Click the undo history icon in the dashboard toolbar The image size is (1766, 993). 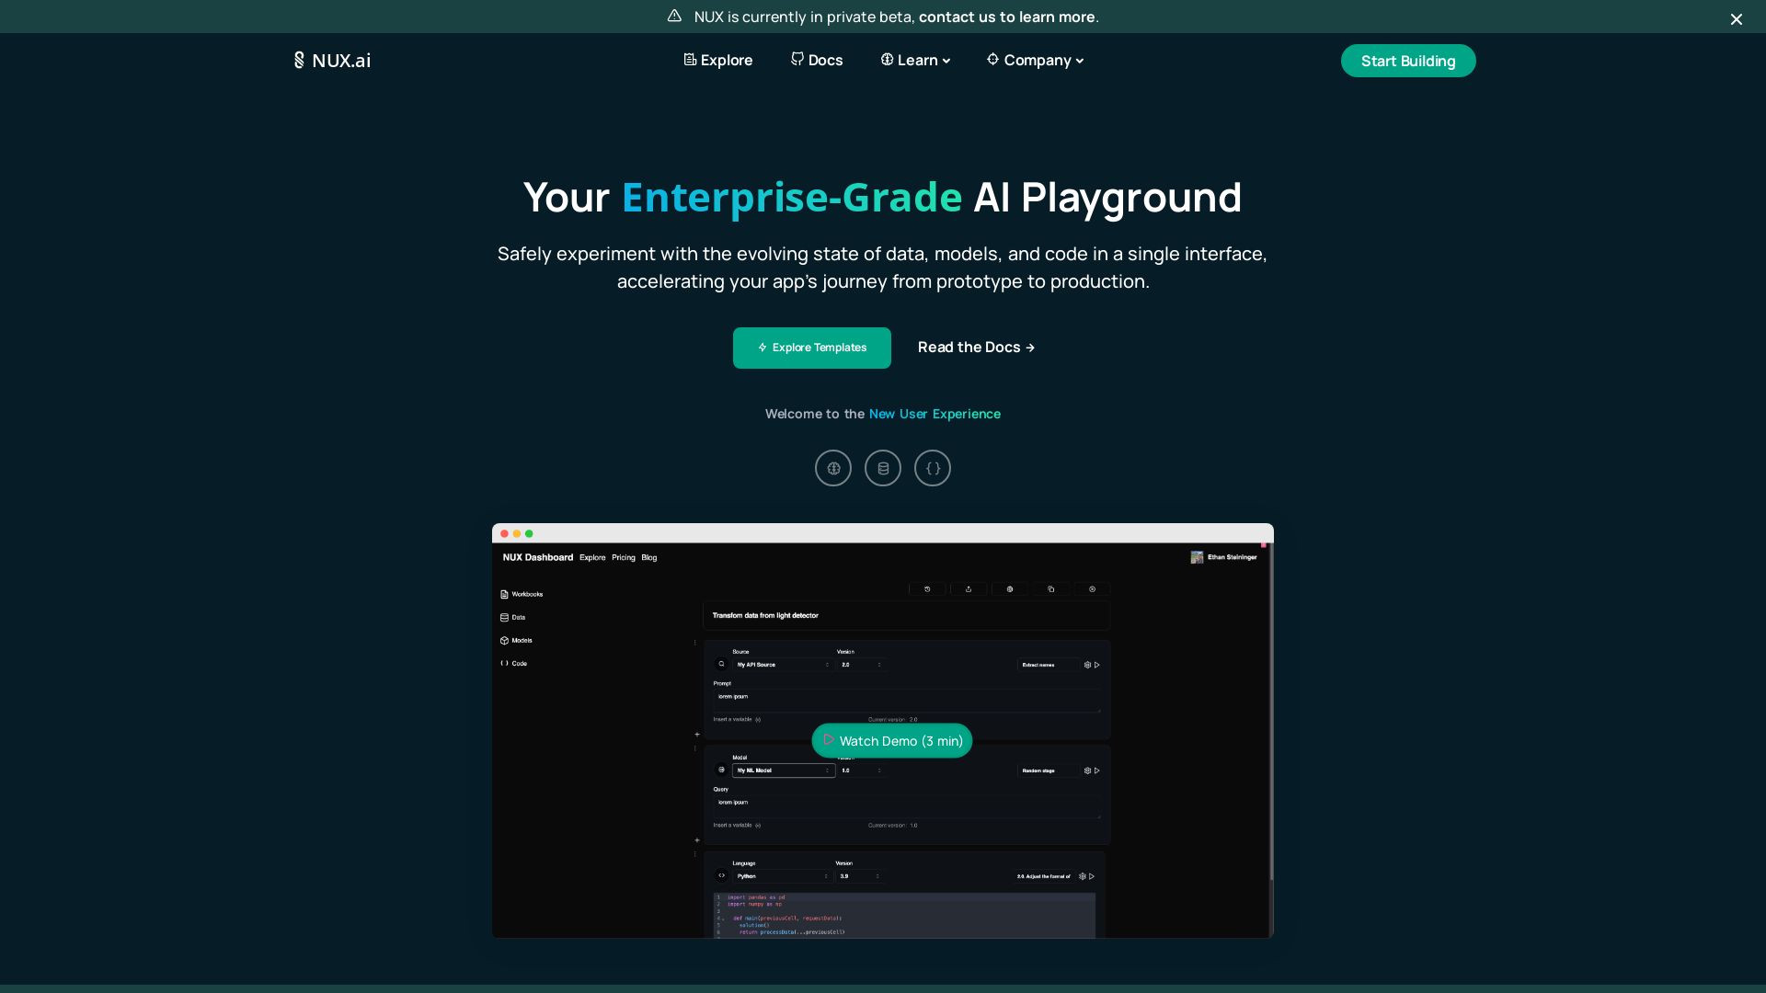coord(928,589)
